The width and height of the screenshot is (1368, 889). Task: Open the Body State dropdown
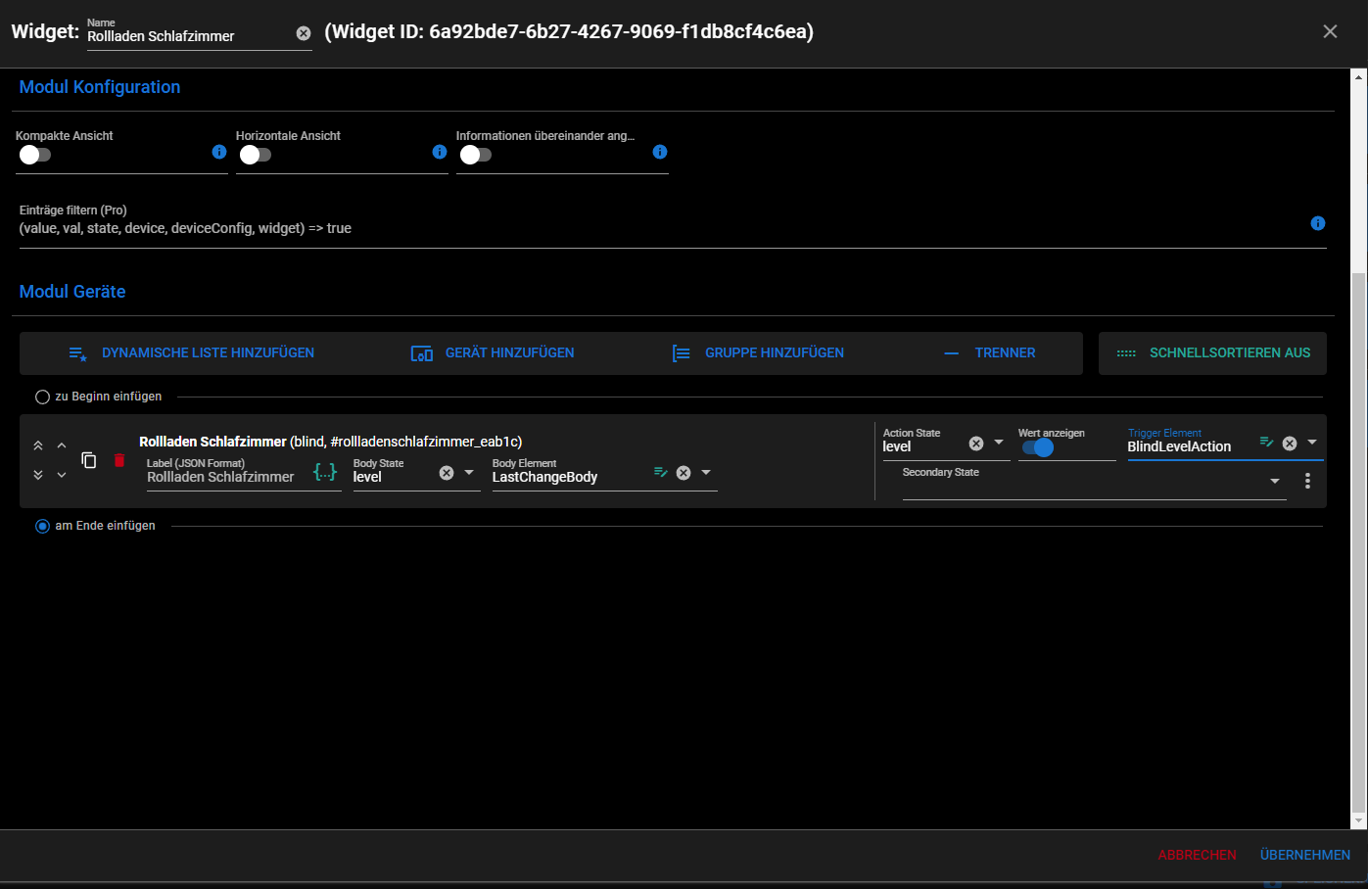coord(469,473)
